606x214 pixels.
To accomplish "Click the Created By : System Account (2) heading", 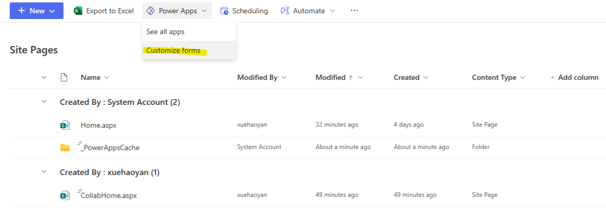I will pos(120,102).
